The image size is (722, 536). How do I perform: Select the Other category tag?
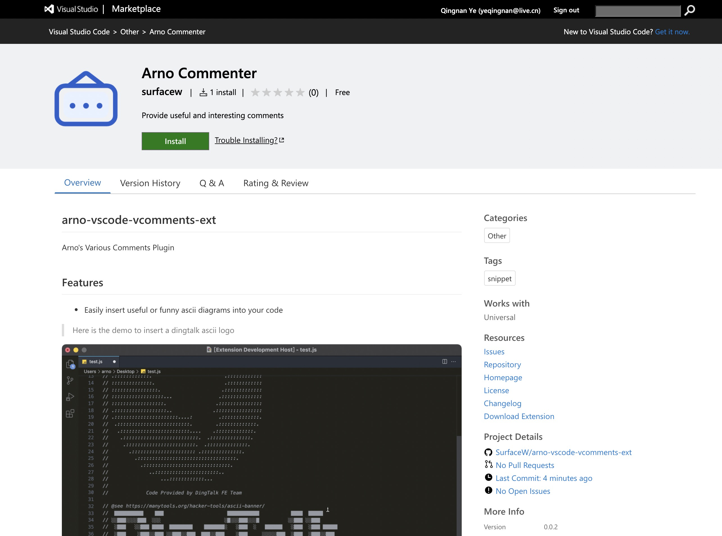[x=497, y=236]
